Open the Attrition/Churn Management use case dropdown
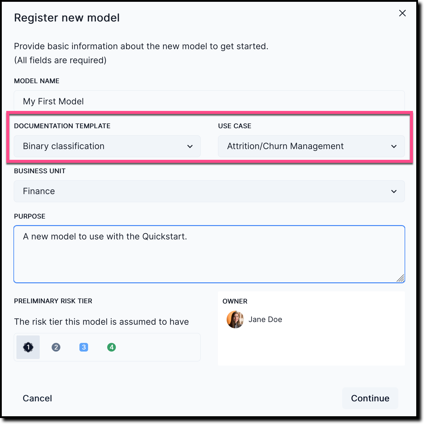 pyautogui.click(x=311, y=146)
